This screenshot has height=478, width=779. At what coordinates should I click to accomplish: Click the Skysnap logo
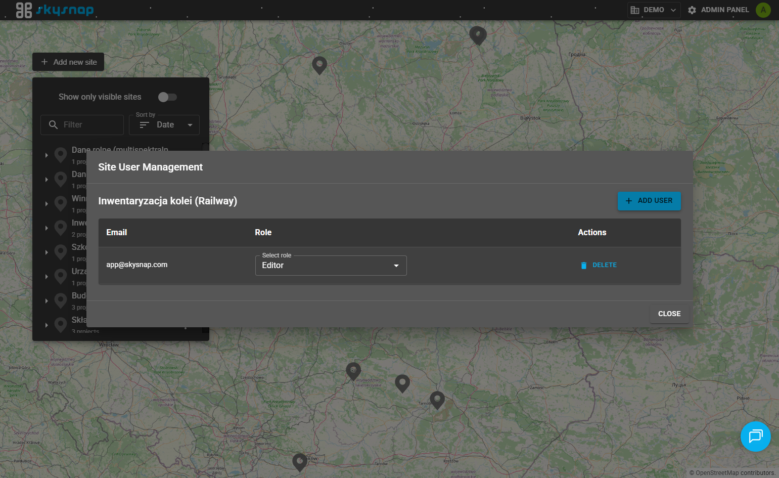55,10
